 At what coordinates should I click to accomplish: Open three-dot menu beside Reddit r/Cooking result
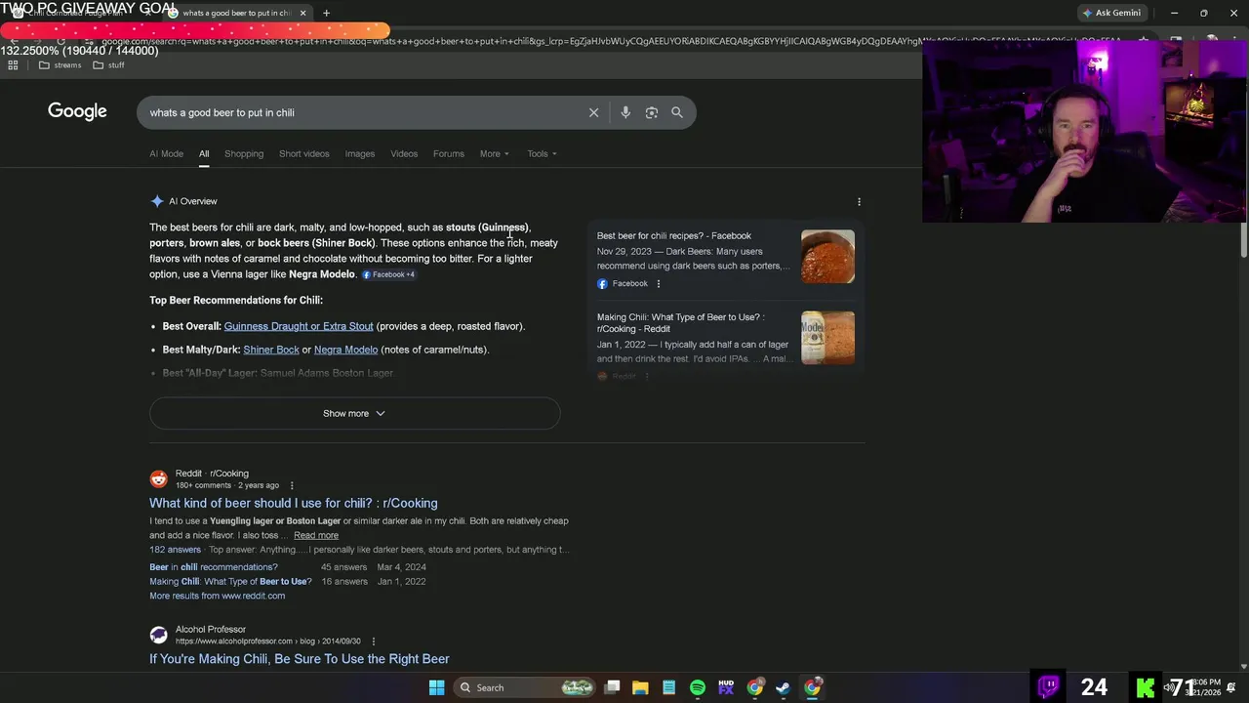point(291,485)
